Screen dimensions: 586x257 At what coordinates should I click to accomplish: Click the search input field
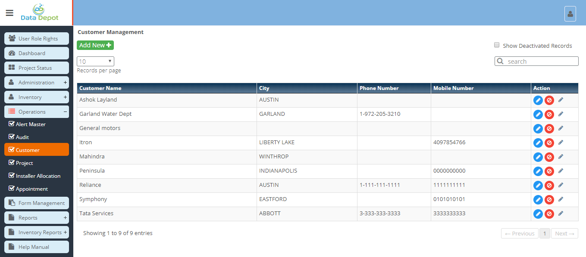[541, 62]
